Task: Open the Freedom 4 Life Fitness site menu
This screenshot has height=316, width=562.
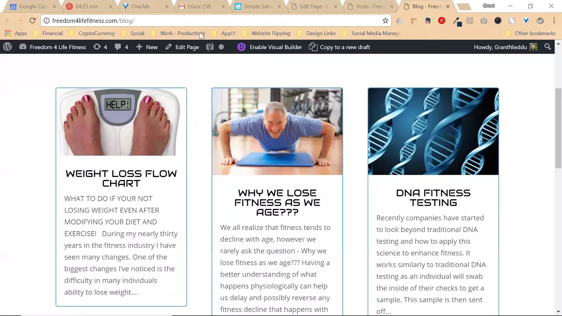Action: 53,47
